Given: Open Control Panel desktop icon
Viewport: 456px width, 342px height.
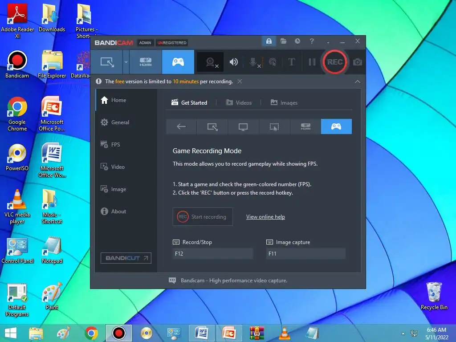Looking at the screenshot, I should click(17, 250).
